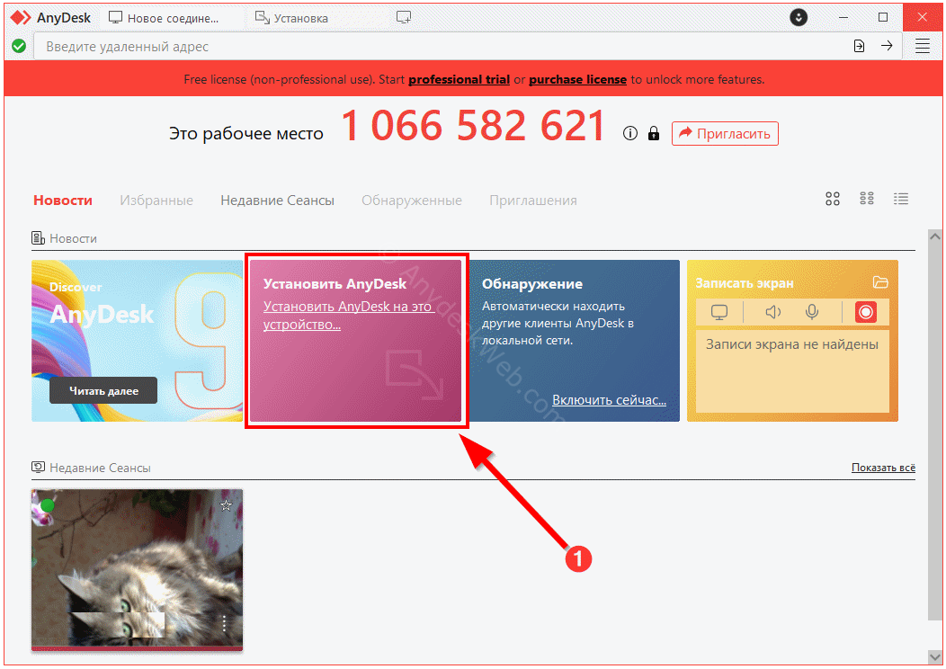The height and width of the screenshot is (669, 946).
Task: Open the file transfer icon in address bar
Action: pos(859,46)
